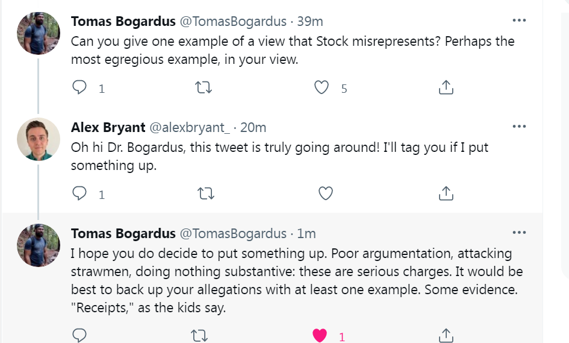This screenshot has width=569, height=343.
Task: Retweet Alex Bryant's tweet
Action: (204, 194)
